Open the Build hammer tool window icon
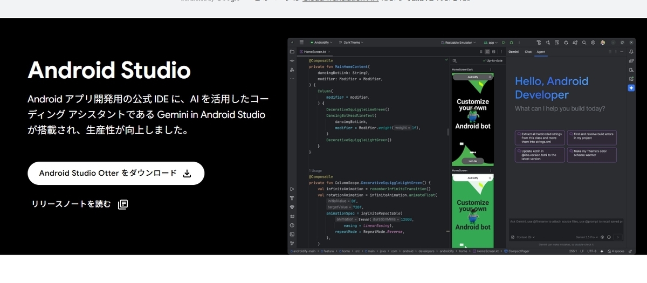 click(292, 198)
